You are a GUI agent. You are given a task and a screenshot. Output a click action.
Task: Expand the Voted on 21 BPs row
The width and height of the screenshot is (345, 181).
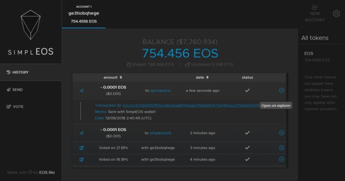(282, 147)
